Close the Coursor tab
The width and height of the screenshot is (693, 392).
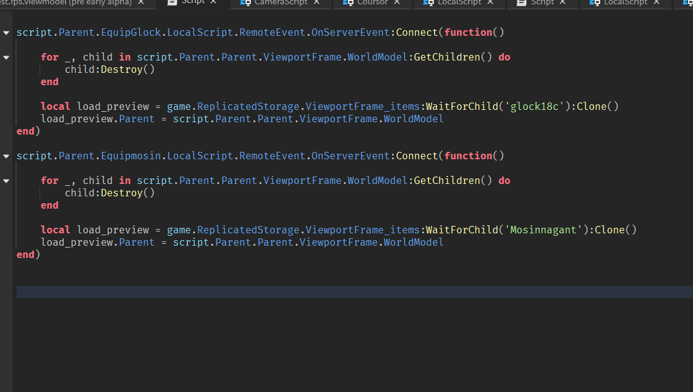click(x=397, y=2)
